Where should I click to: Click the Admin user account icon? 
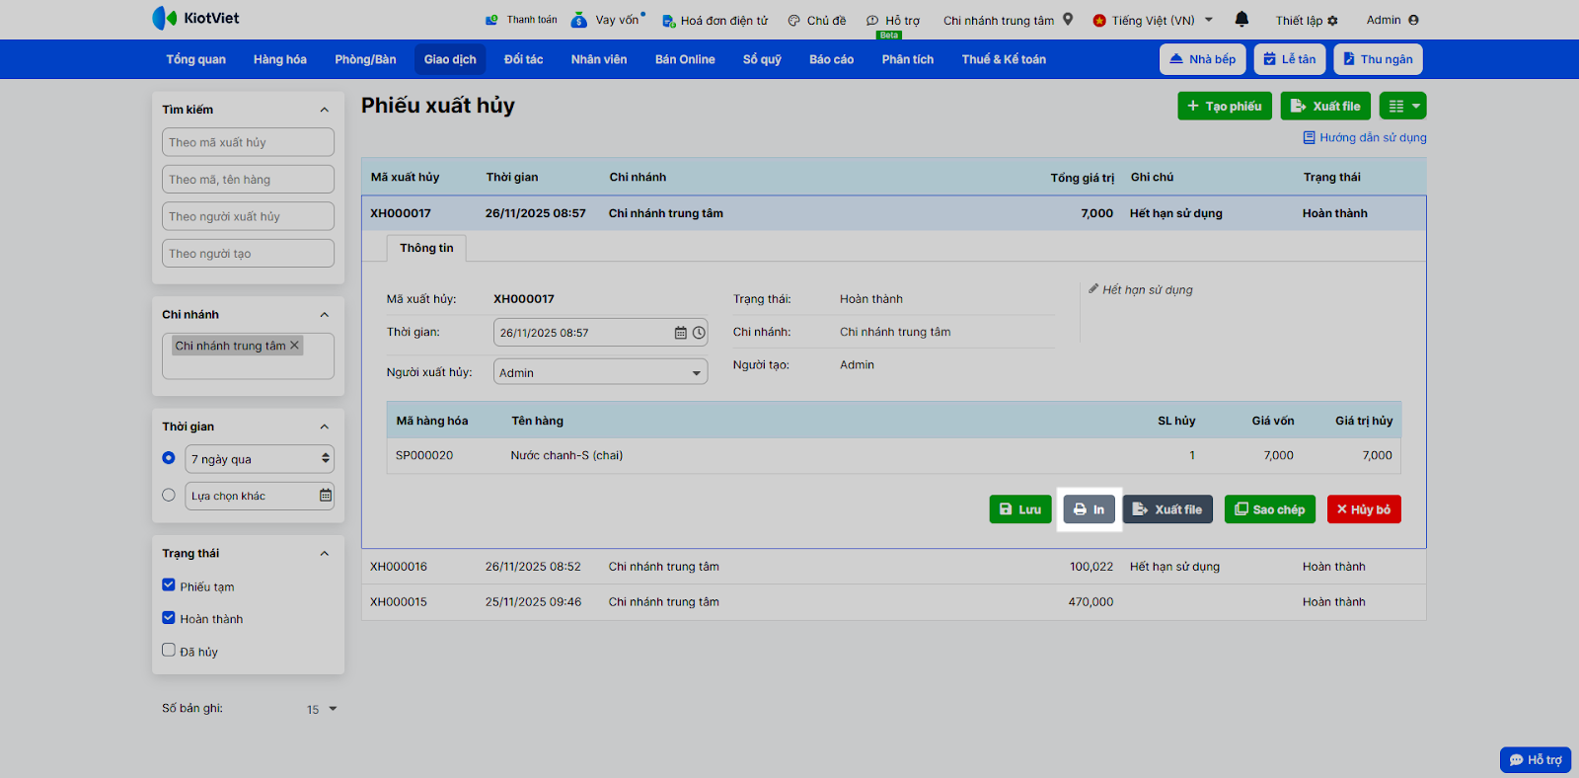(1413, 20)
